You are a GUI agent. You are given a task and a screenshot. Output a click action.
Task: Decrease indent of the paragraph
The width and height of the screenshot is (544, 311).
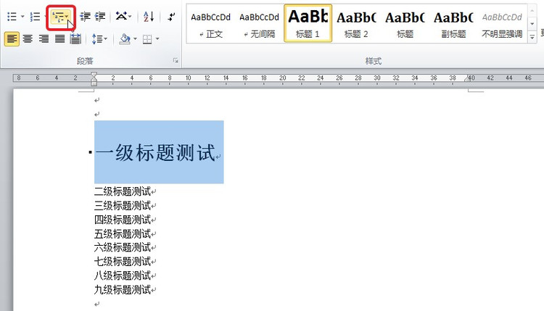pos(86,16)
